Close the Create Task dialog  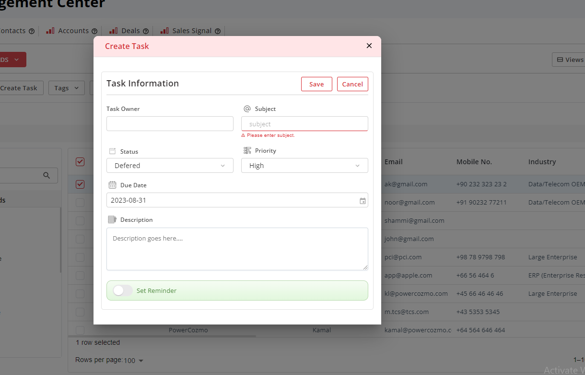pos(369,46)
